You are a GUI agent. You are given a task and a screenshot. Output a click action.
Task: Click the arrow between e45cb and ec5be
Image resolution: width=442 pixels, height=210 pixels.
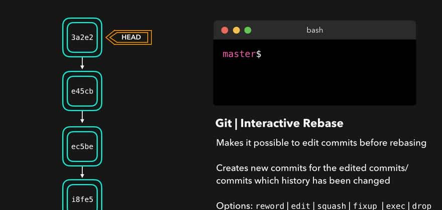(82, 118)
